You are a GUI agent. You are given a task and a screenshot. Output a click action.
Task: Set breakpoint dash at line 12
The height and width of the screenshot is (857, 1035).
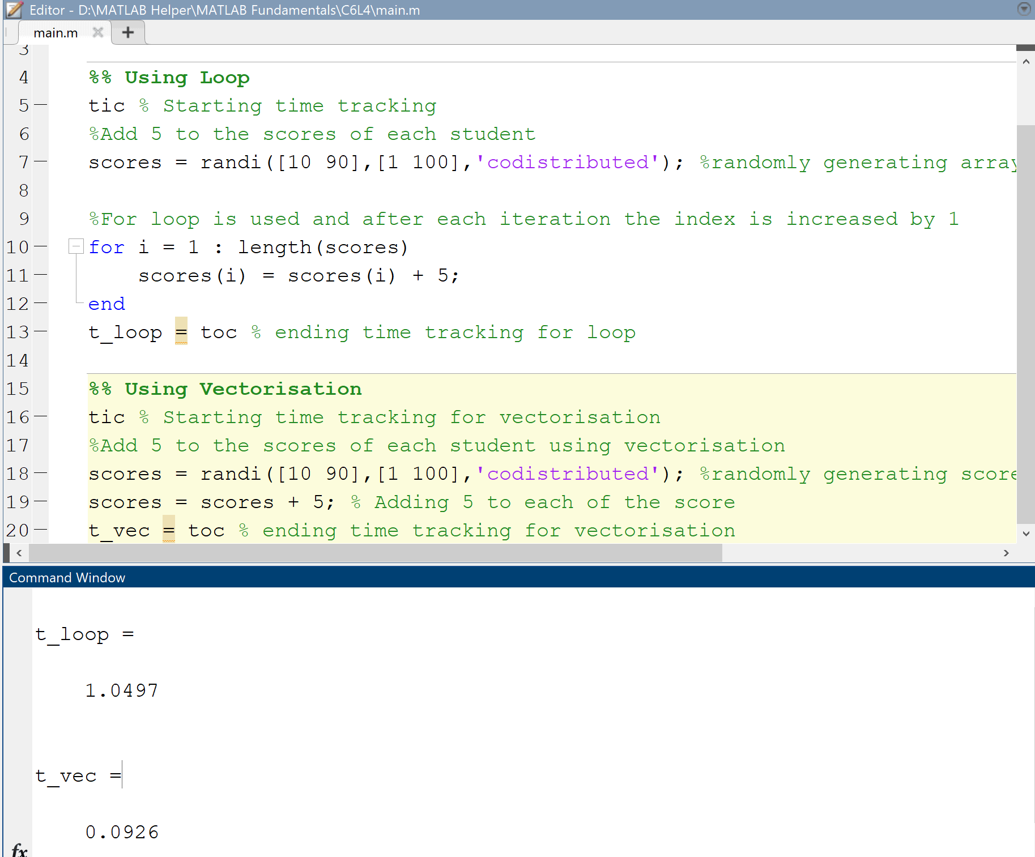coord(41,302)
